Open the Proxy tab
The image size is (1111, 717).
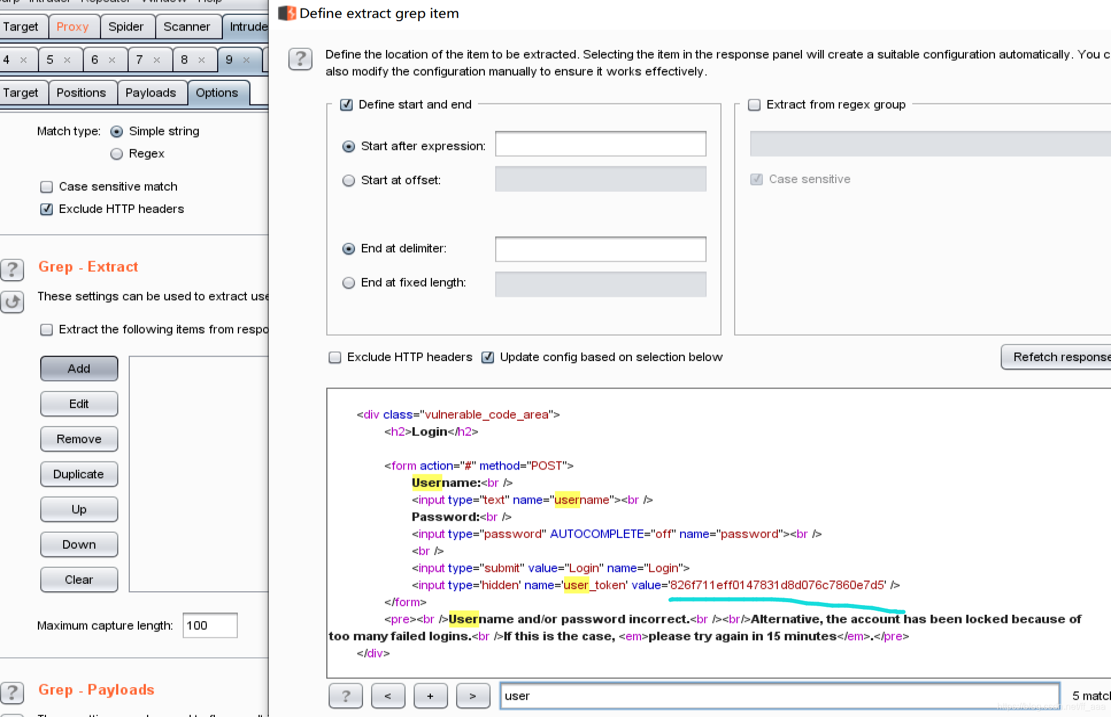coord(72,26)
